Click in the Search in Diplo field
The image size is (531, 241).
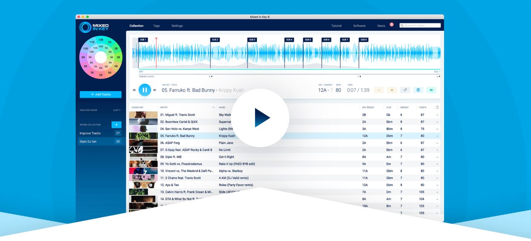pyautogui.click(x=420, y=26)
